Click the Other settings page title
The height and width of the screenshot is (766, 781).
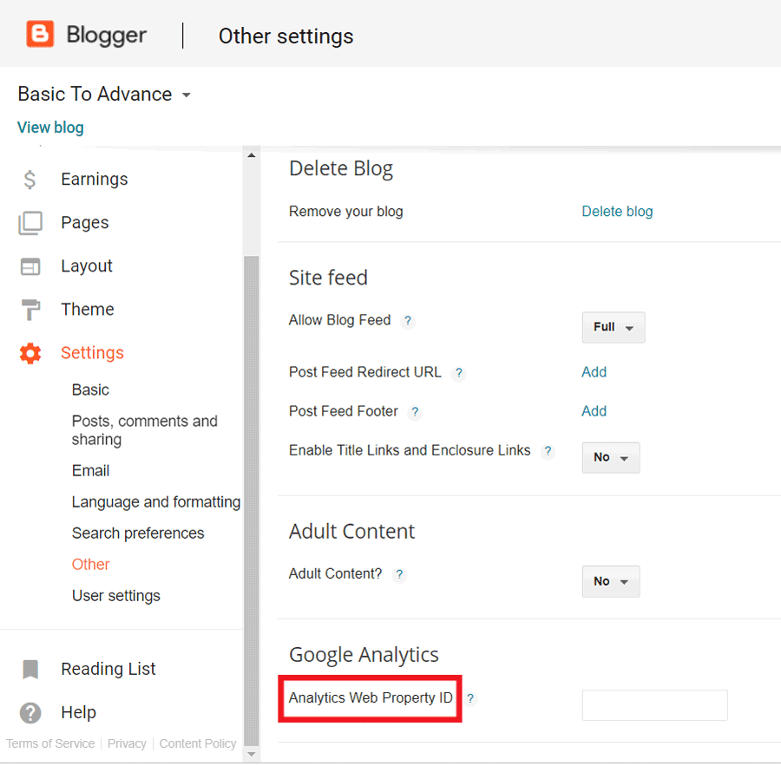coord(285,36)
